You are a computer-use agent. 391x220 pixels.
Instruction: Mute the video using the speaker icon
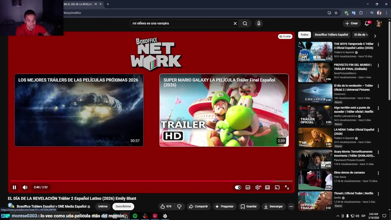25,187
